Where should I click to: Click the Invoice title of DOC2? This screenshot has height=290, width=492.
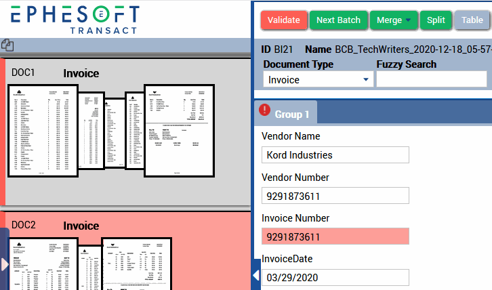click(81, 226)
